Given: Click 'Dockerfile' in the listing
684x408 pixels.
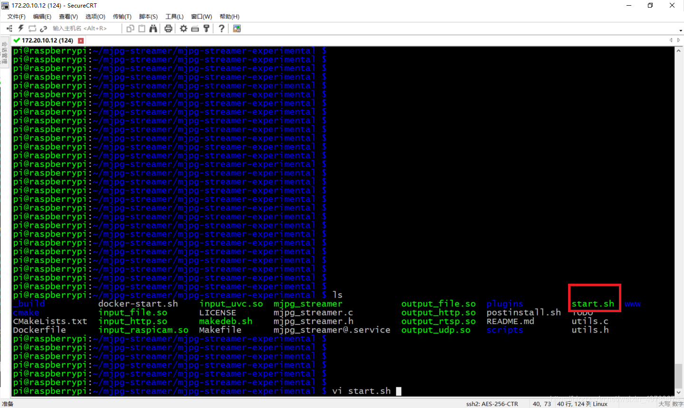Looking at the screenshot, I should coord(39,330).
